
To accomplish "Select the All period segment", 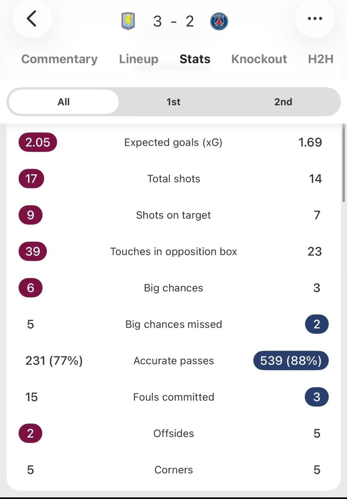I will point(64,102).
